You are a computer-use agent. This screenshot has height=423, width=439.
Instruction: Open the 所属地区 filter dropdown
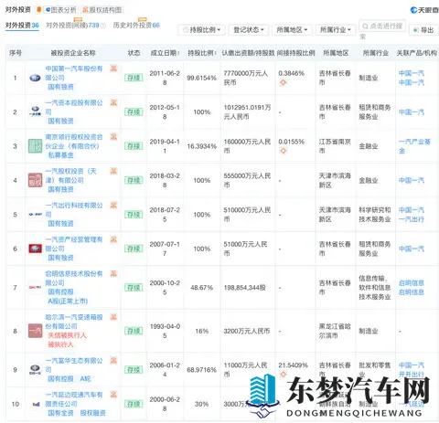pos(292,30)
